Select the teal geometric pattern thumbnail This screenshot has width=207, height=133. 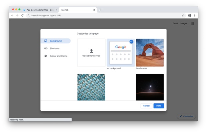coord(91,87)
